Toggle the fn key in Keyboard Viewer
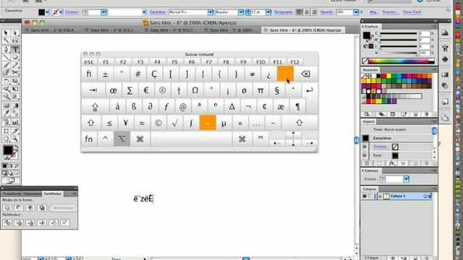This screenshot has width=463, height=260. point(89,139)
